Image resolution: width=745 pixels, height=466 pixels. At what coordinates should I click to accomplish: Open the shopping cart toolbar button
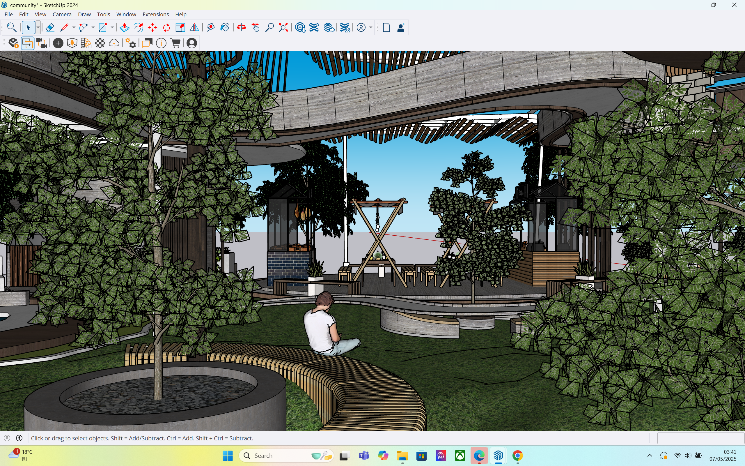(x=175, y=43)
